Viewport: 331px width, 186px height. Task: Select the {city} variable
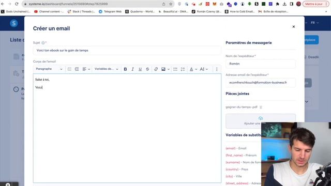pyautogui.click(x=229, y=176)
